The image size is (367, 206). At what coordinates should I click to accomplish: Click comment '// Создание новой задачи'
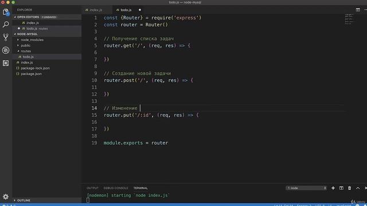point(138,73)
